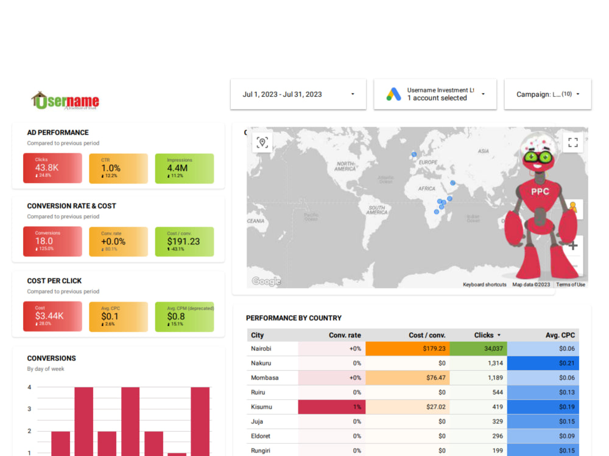Image resolution: width=609 pixels, height=456 pixels.
Task: Click the Cost $3.44K scorecard
Action: pyautogui.click(x=52, y=316)
